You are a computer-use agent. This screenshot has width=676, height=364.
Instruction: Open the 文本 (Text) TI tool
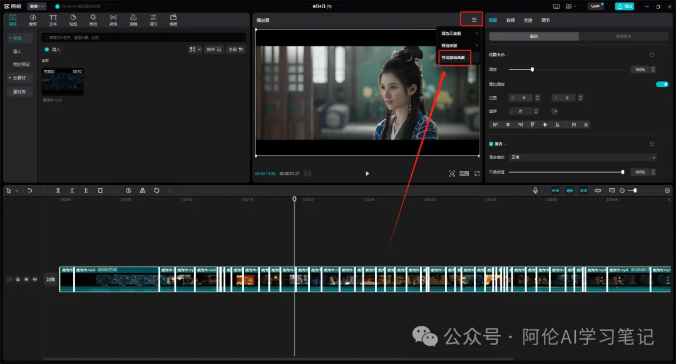point(53,20)
